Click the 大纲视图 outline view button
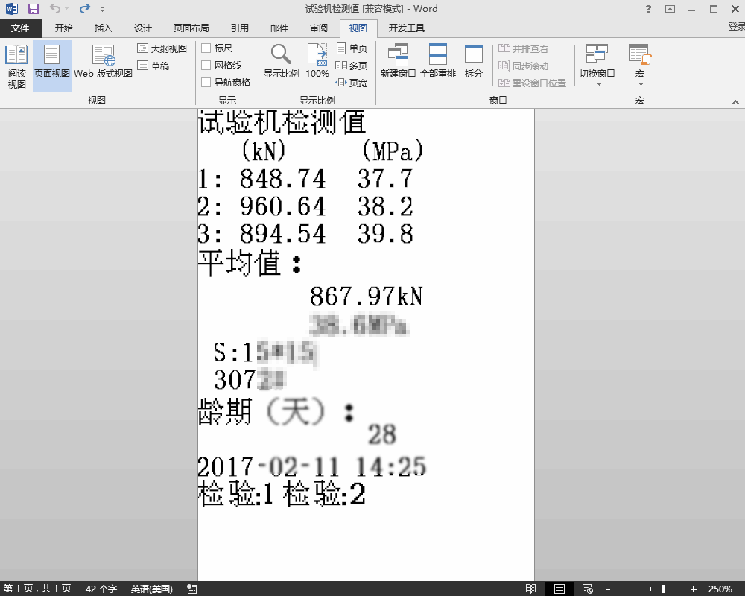Viewport: 745px width, 596px height. pyautogui.click(x=162, y=48)
